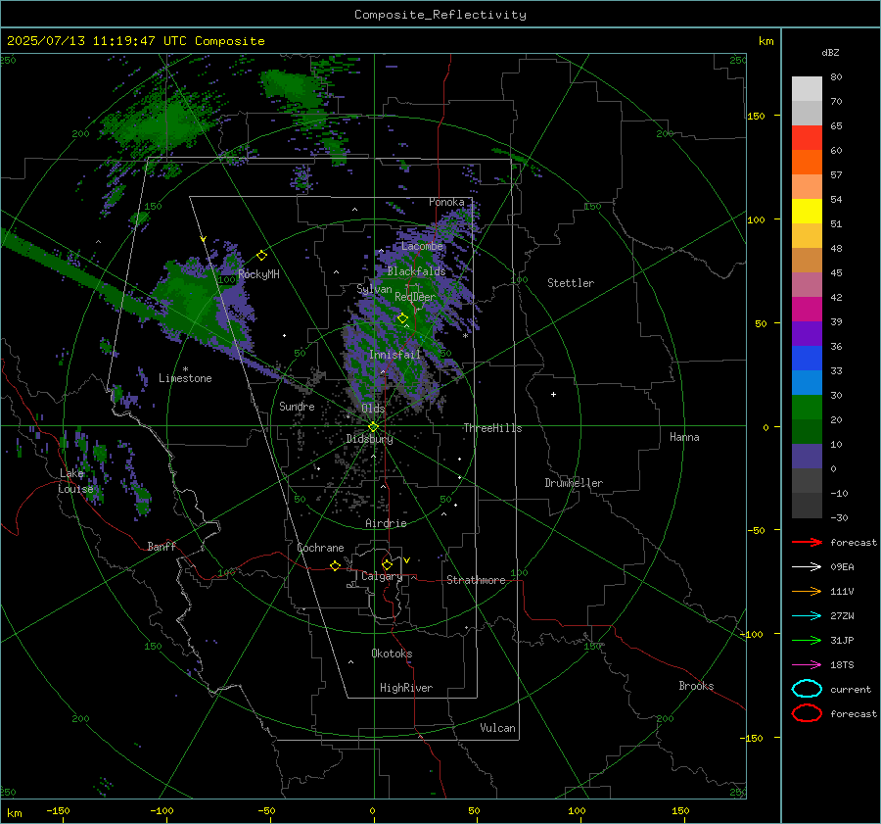Screen dimensions: 881x824
Task: Click the Airdrie town label
Action: (x=386, y=523)
